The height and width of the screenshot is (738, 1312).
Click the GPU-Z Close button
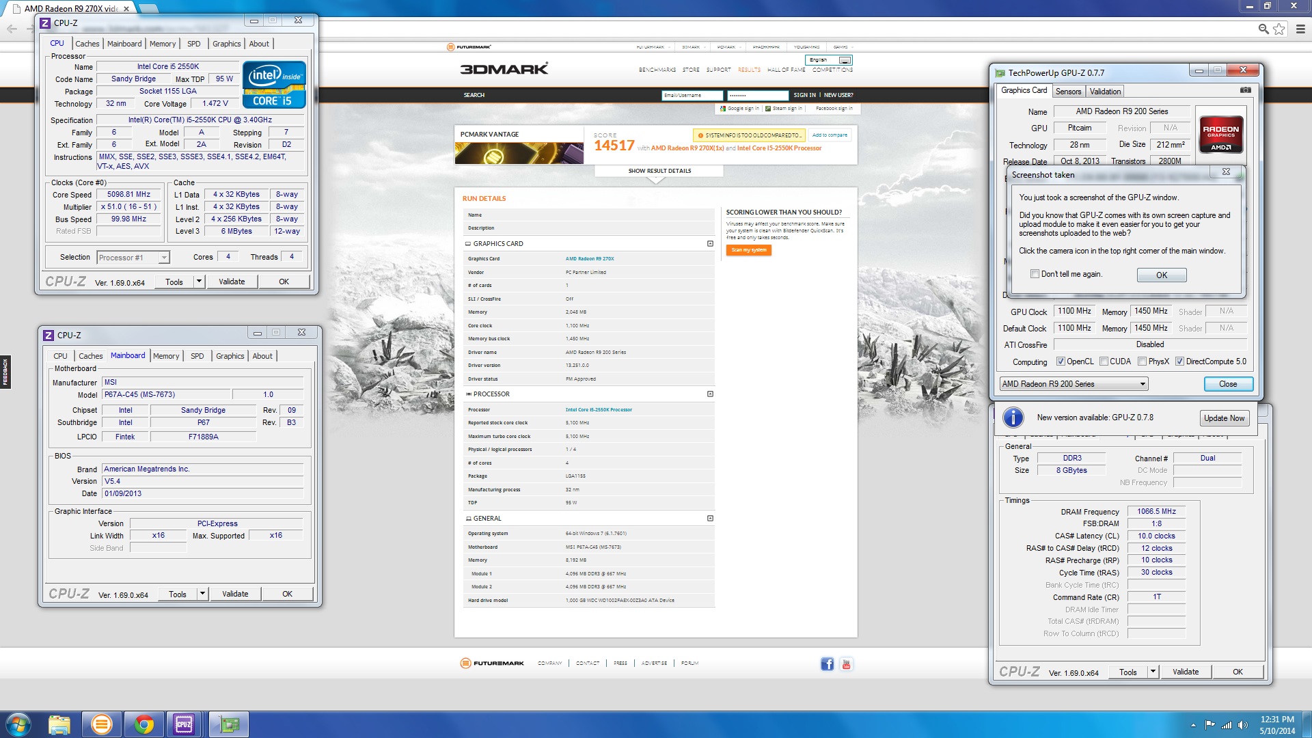tap(1228, 384)
